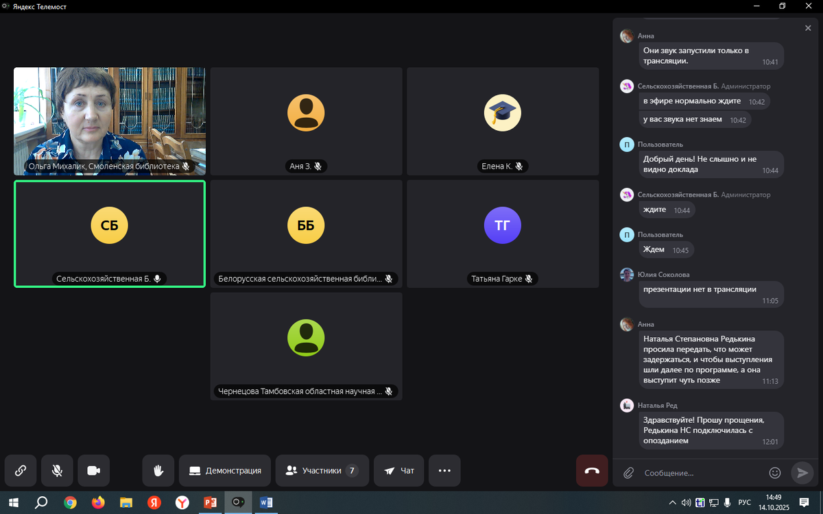Select Ольга Михалик video thumbnail
The image size is (823, 514).
110,121
